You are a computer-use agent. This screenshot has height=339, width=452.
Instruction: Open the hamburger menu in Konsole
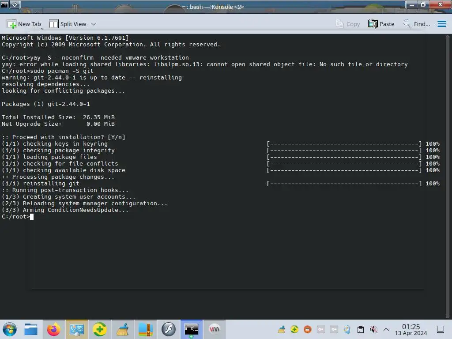click(x=441, y=24)
